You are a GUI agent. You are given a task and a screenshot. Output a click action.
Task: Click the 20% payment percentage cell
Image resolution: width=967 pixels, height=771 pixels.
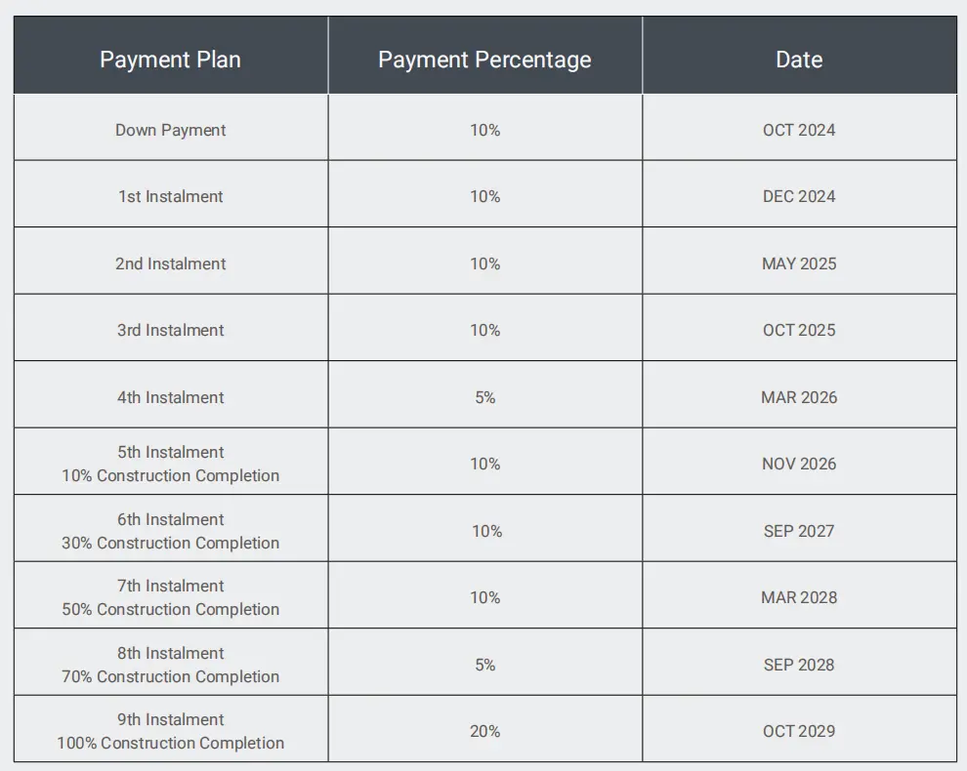coord(485,729)
